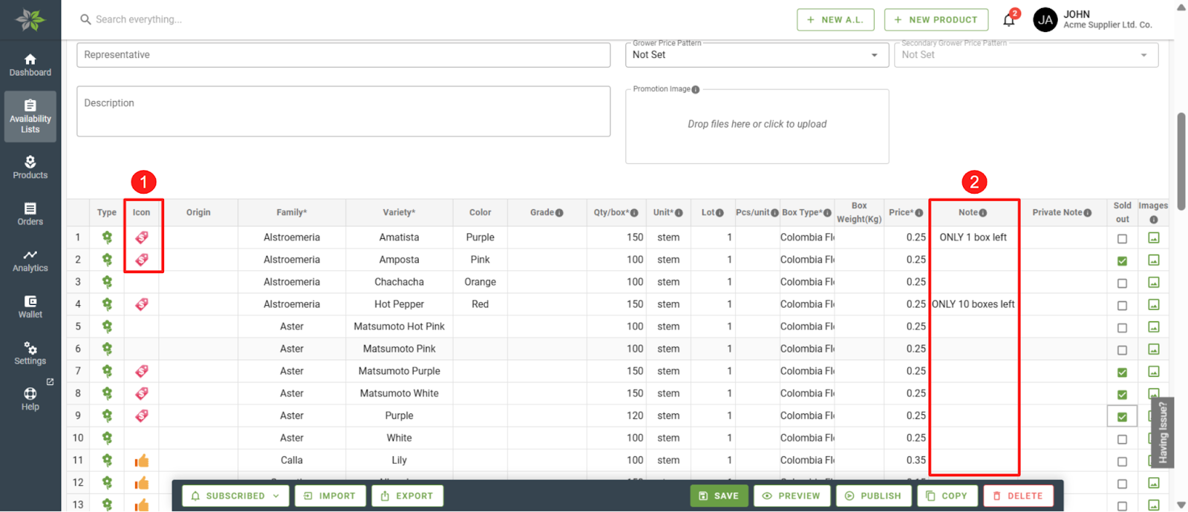Check Sold out box for Amatista row
The height and width of the screenshot is (512, 1188).
[1122, 239]
